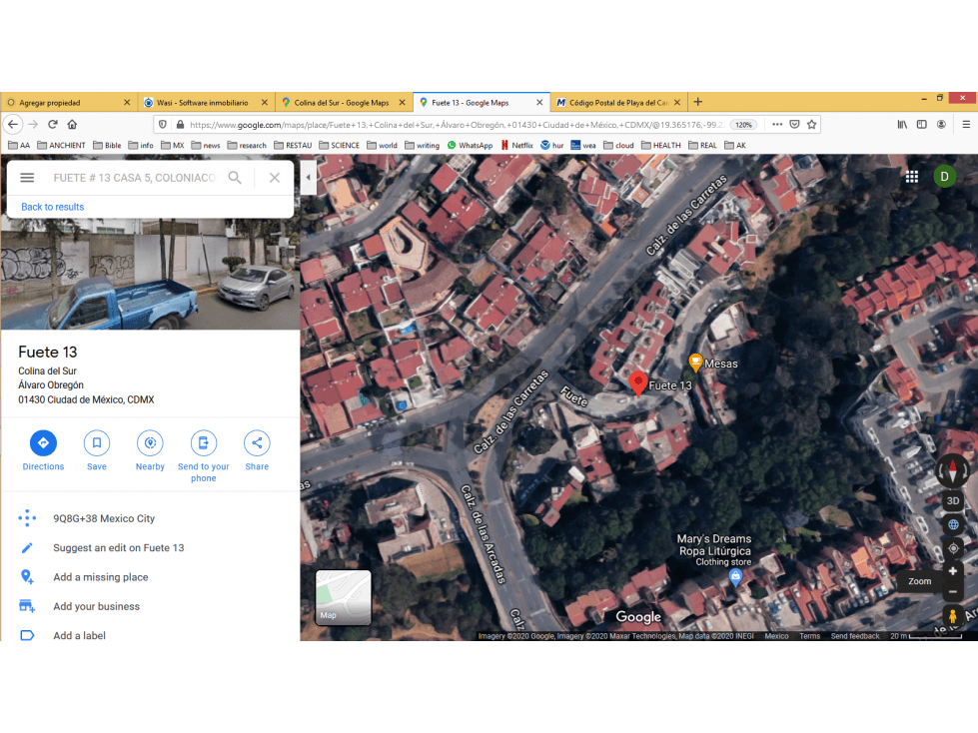Open the Firefox page actions menu
Viewport: 978px width, 733px height.
click(777, 125)
